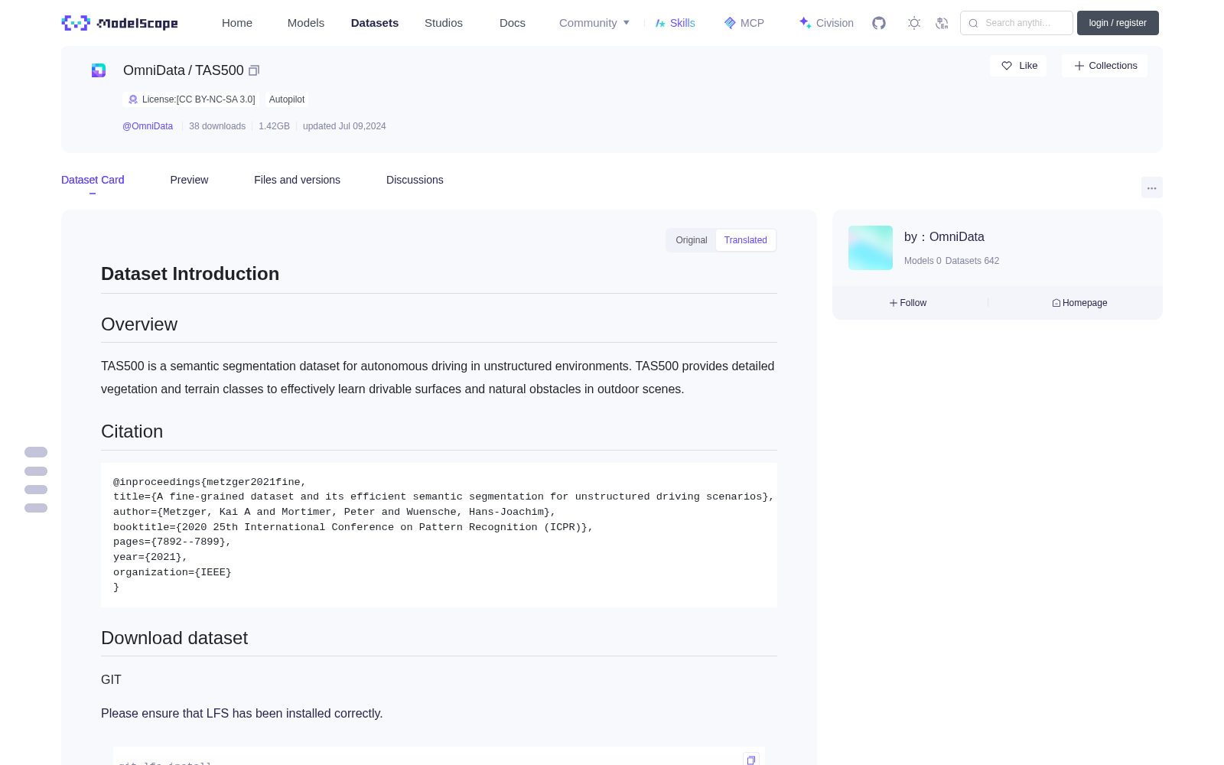Click the "@inproceedings{metzger2021fine," line
Image resolution: width=1224 pixels, height=765 pixels.
[210, 482]
